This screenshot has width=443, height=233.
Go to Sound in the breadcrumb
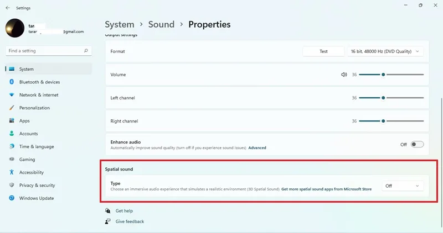click(161, 24)
